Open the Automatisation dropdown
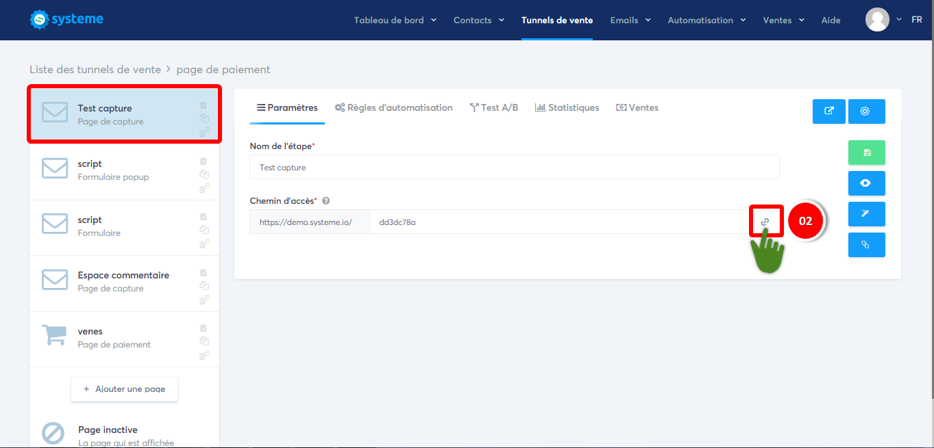 click(x=707, y=20)
